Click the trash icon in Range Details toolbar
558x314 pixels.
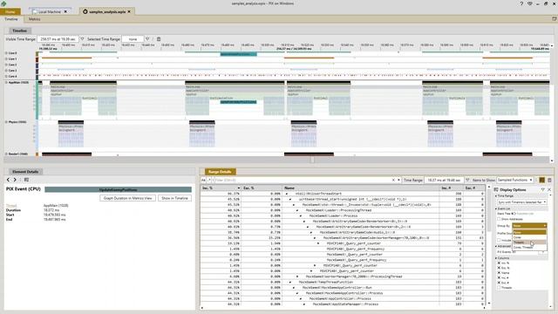549,181
